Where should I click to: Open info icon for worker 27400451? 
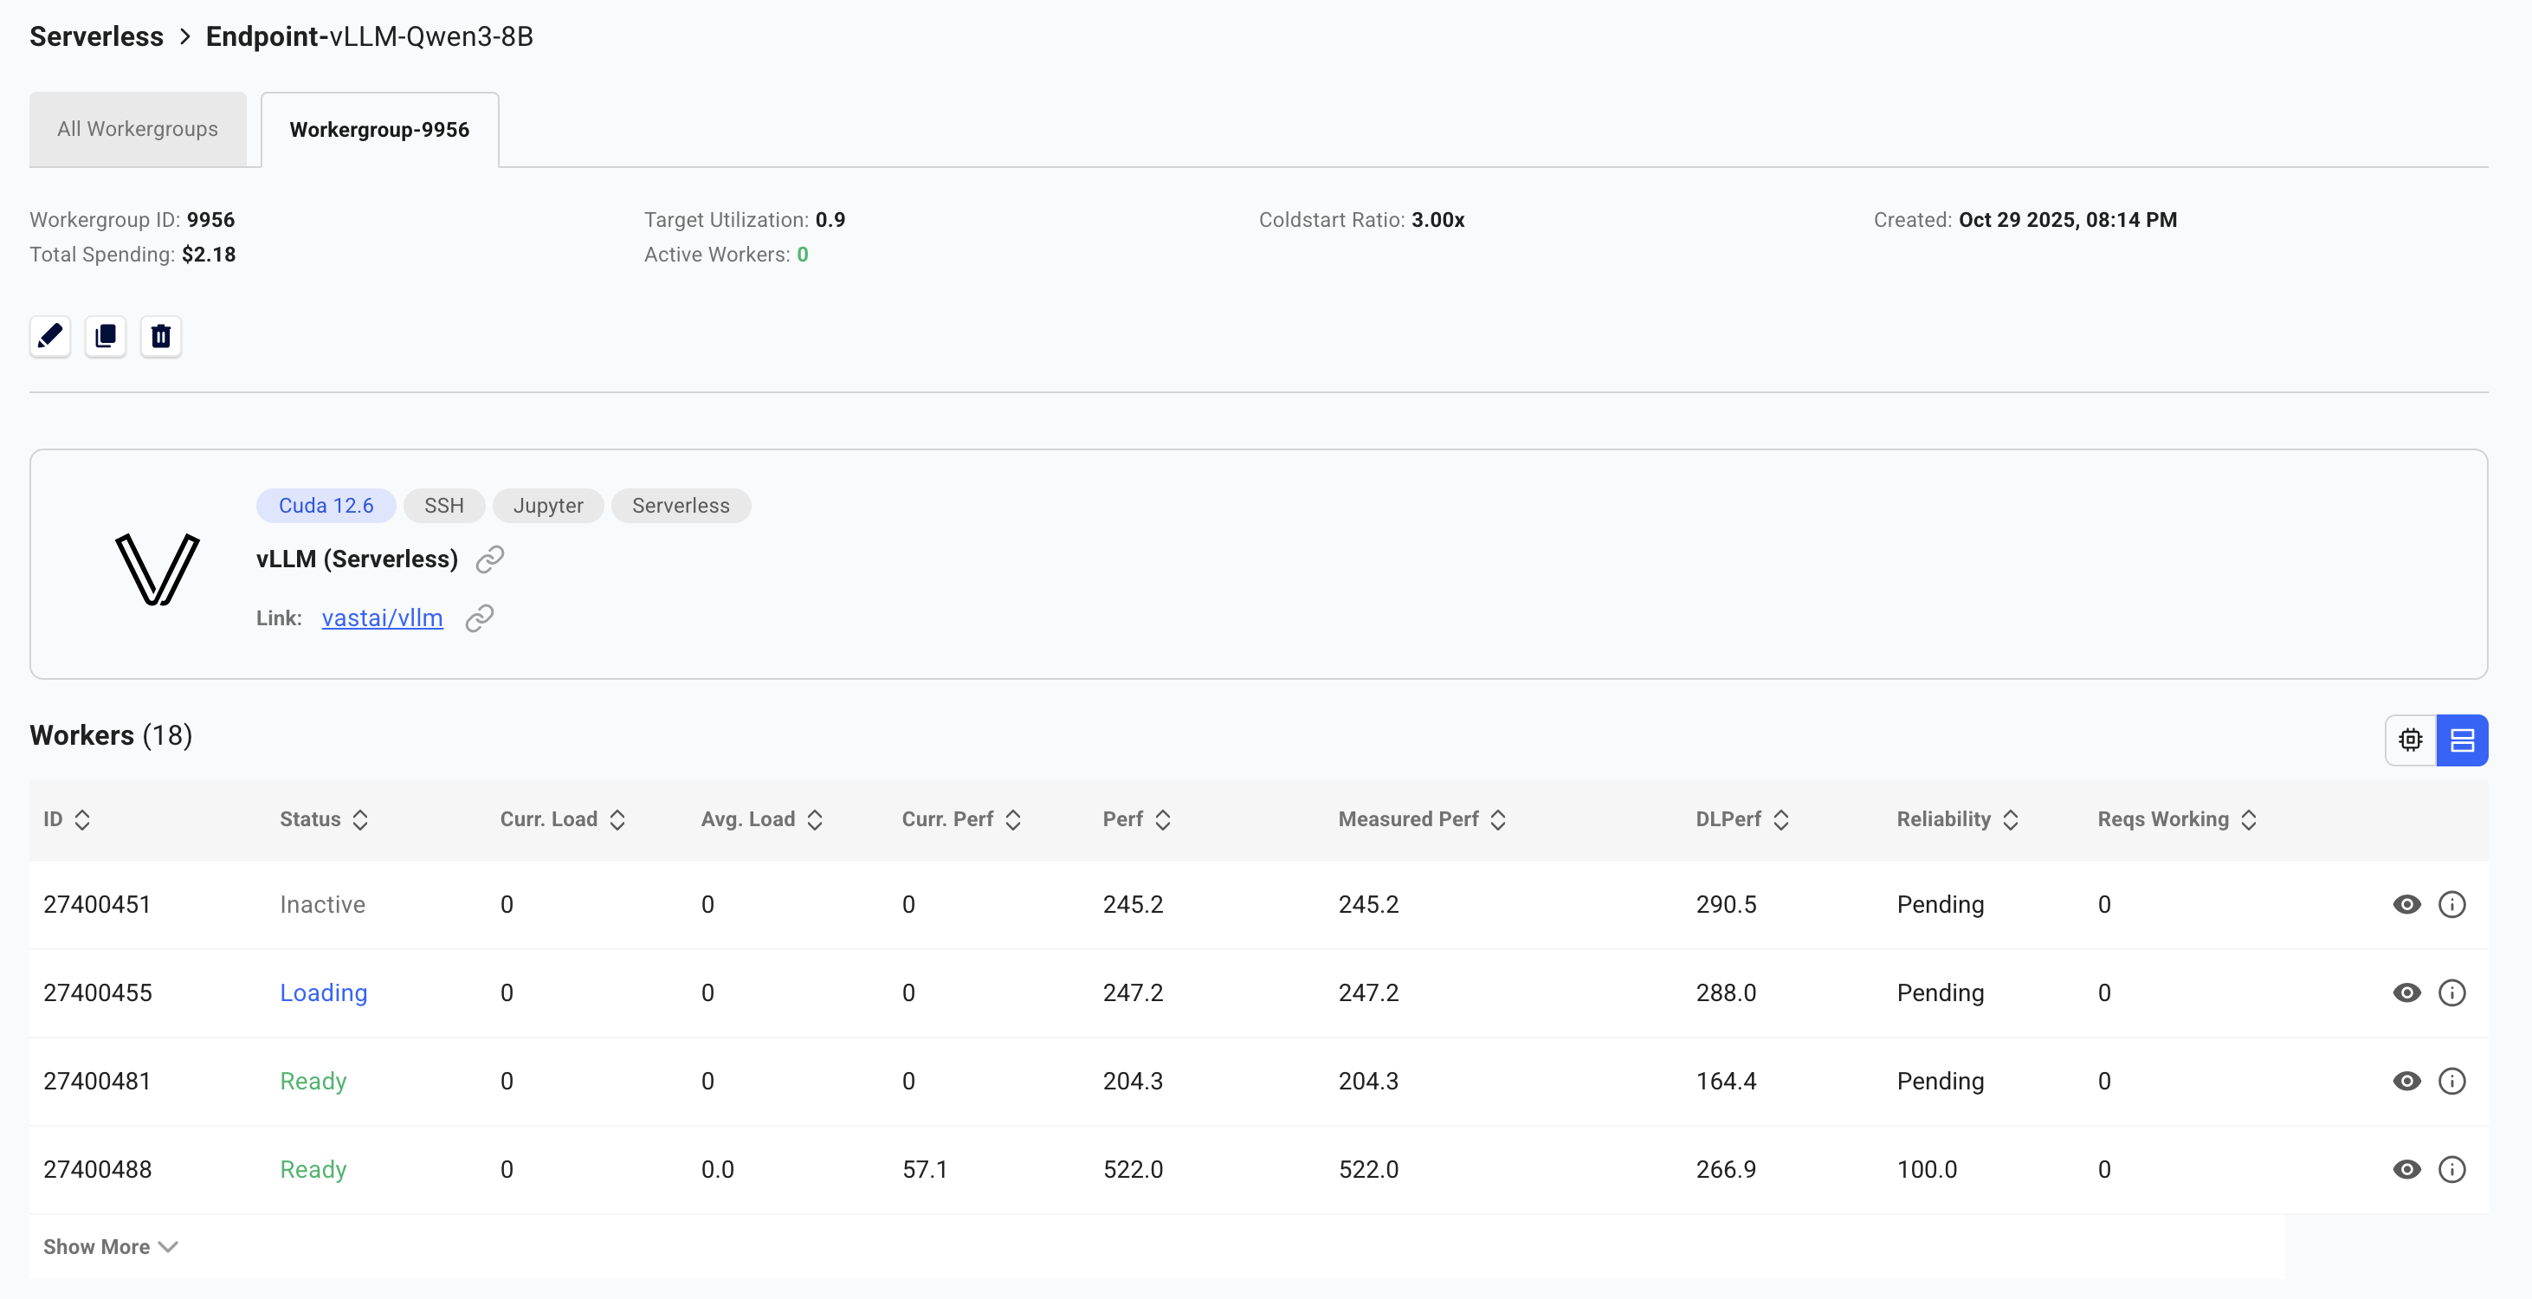2451,905
